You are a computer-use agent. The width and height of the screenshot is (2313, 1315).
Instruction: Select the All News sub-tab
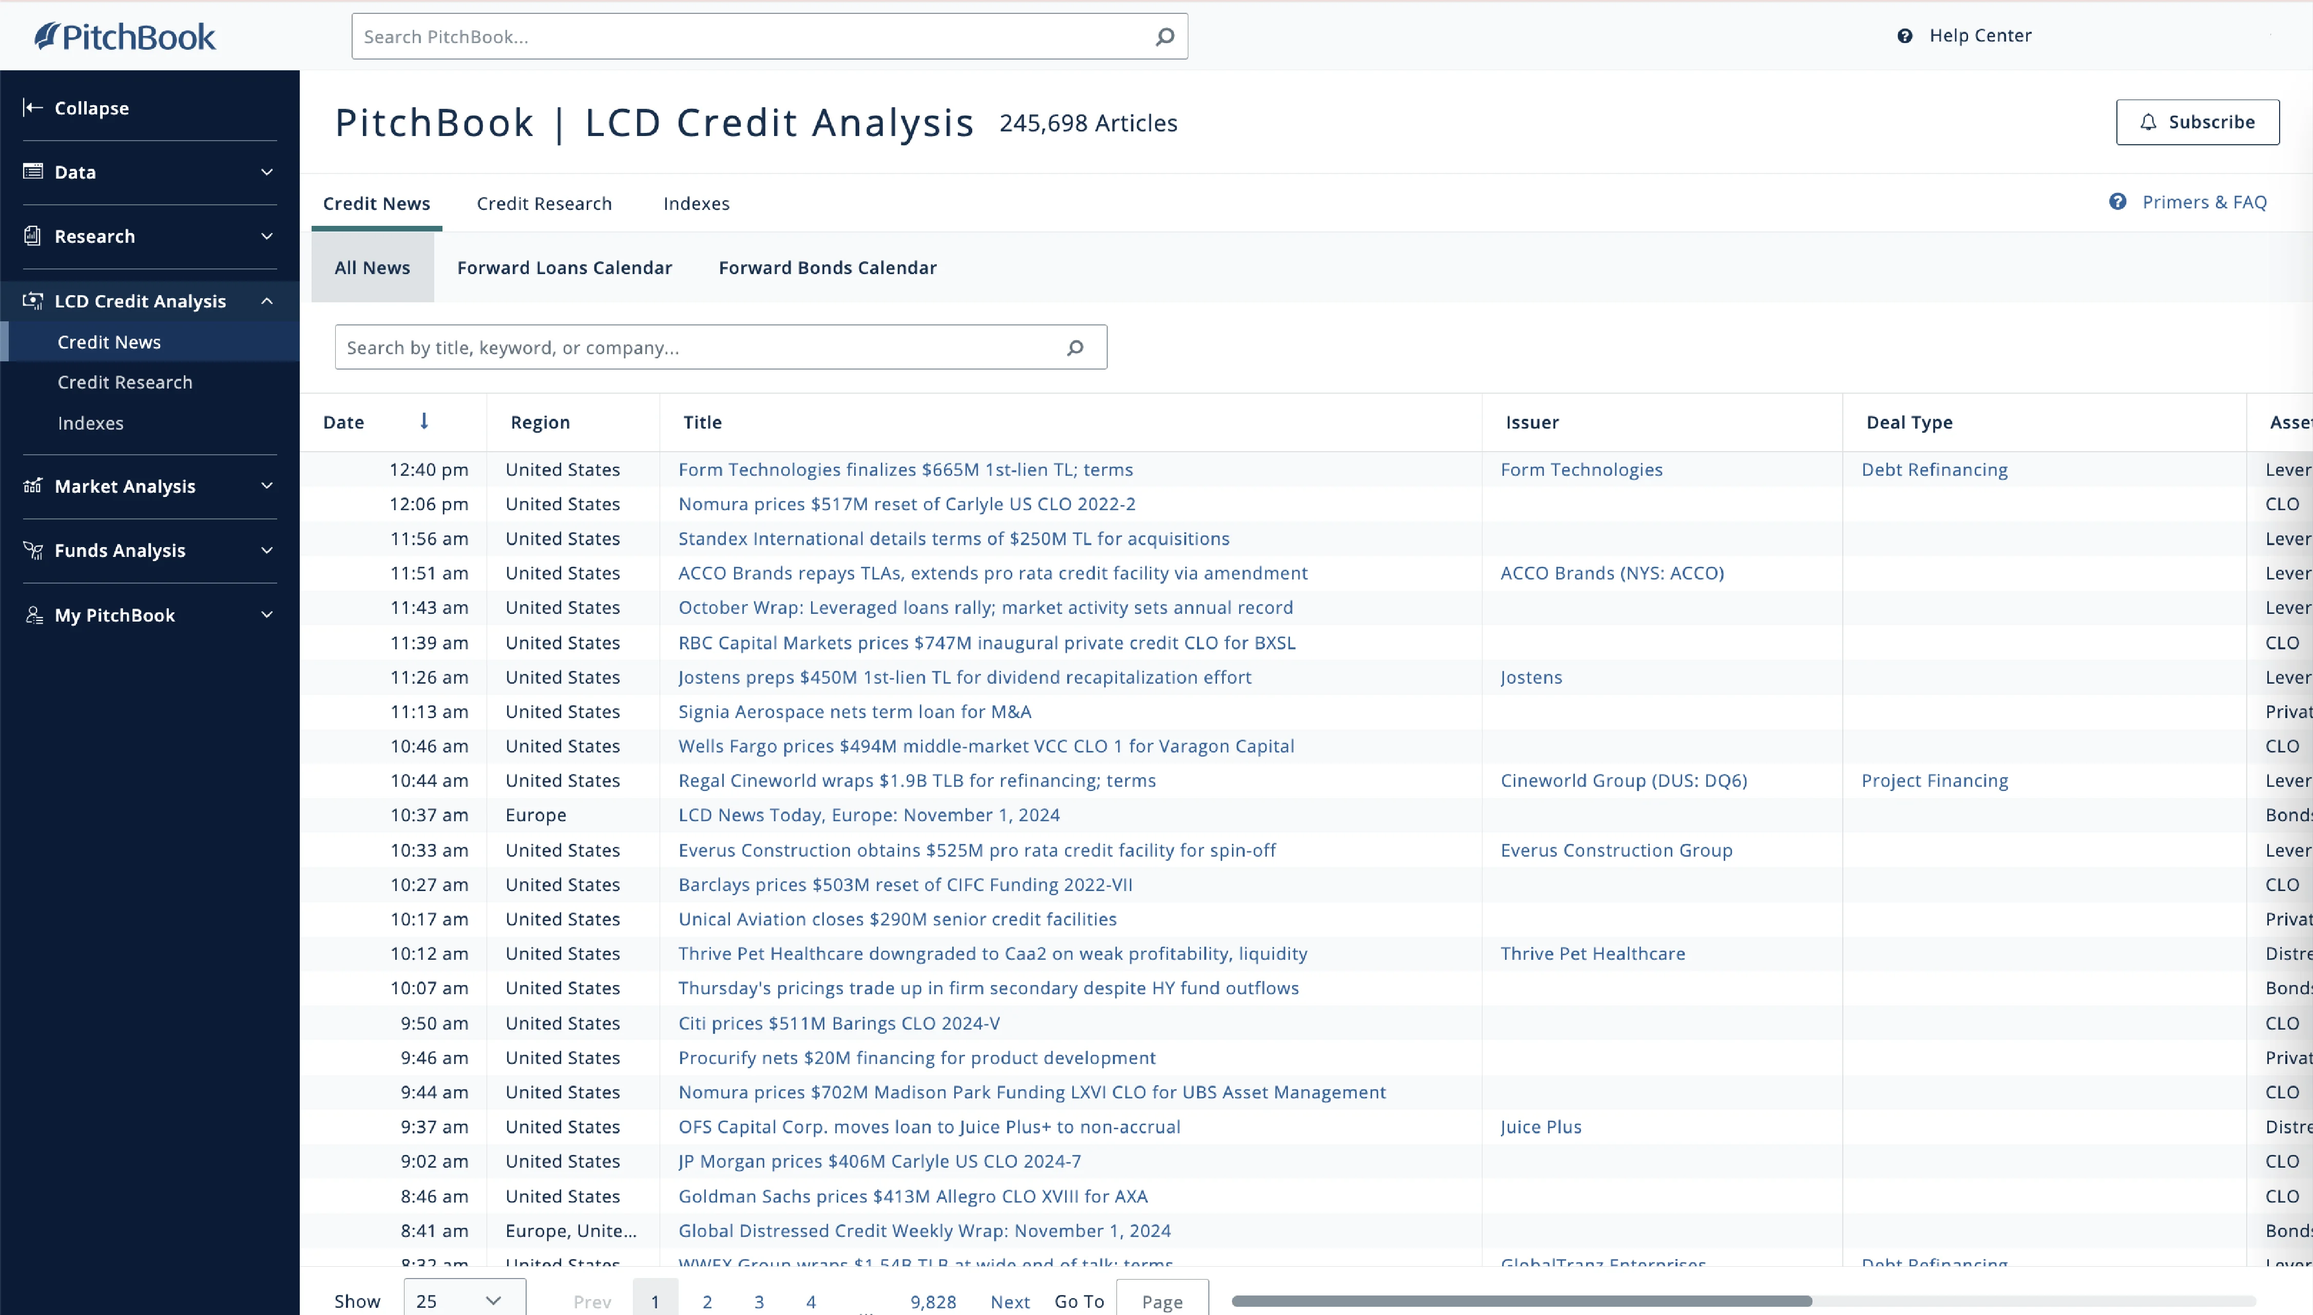coord(372,267)
